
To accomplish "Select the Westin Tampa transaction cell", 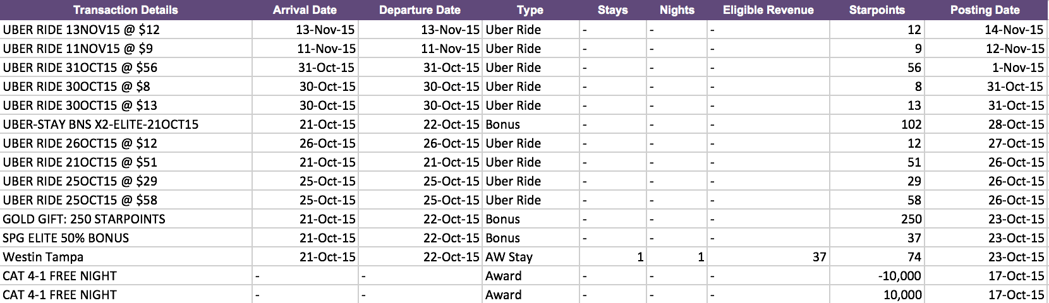I will click(x=126, y=257).
